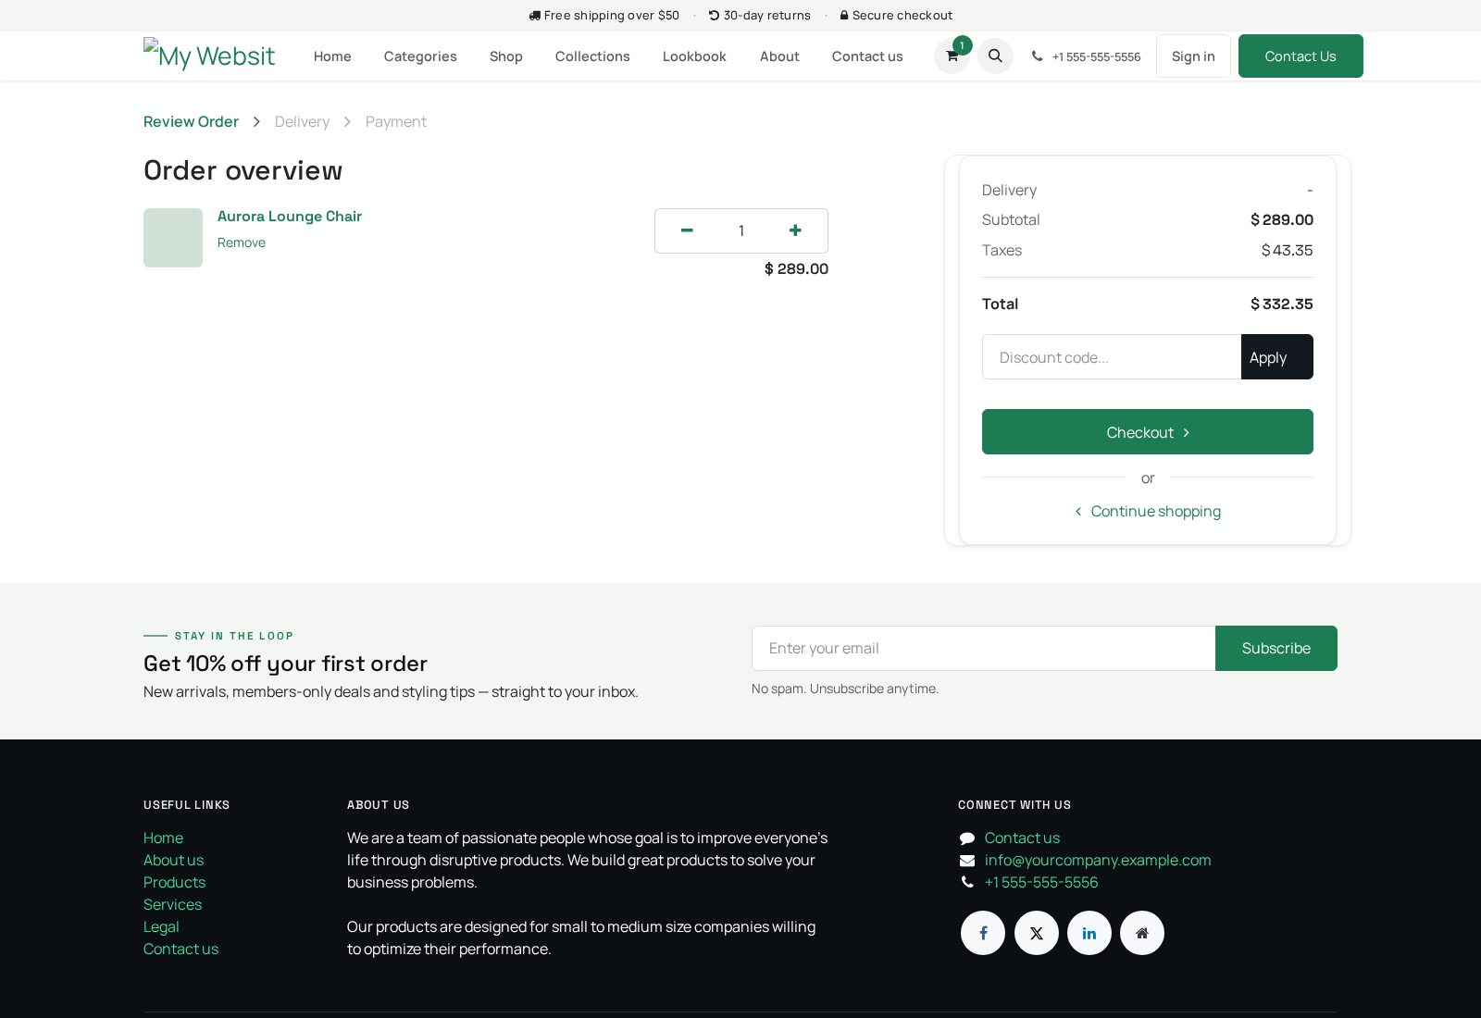
Task: Select the Review Order breadcrumb step
Action: tap(191, 121)
